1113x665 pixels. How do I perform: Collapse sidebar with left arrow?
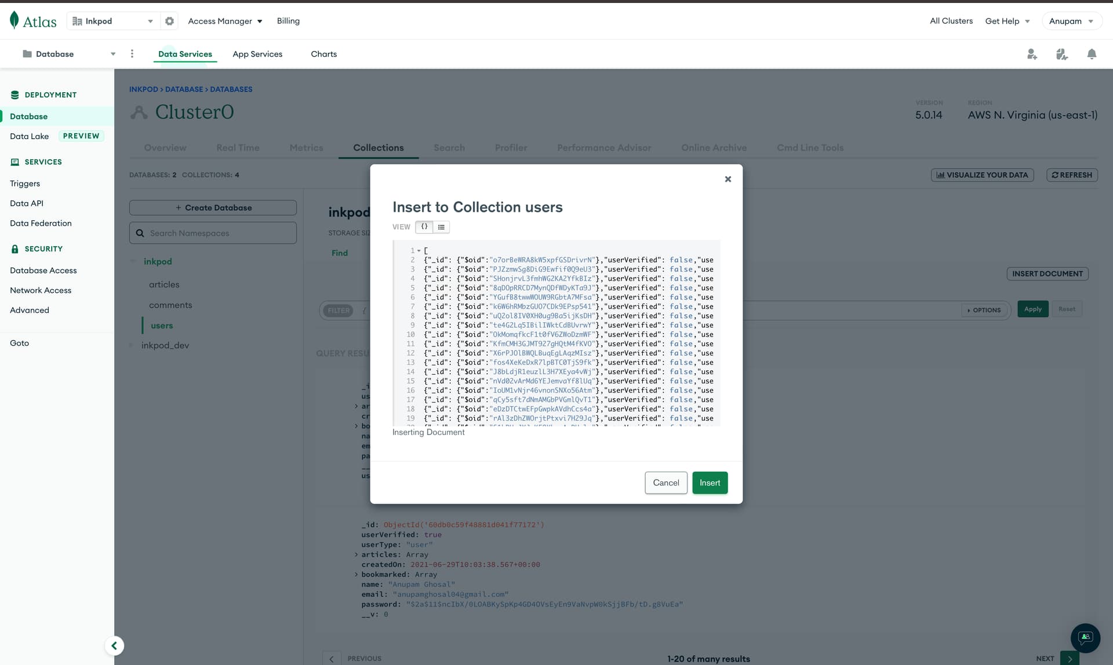(x=114, y=645)
